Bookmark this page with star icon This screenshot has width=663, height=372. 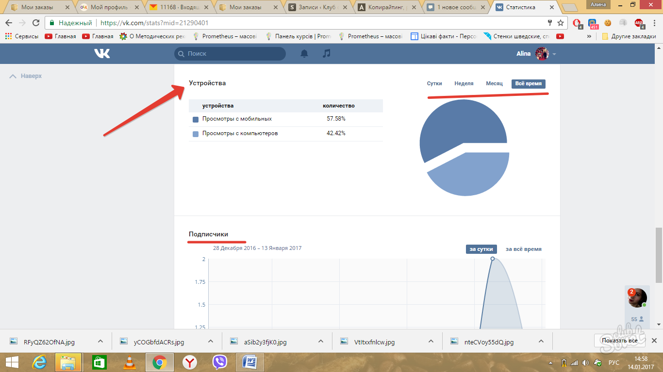tap(561, 23)
